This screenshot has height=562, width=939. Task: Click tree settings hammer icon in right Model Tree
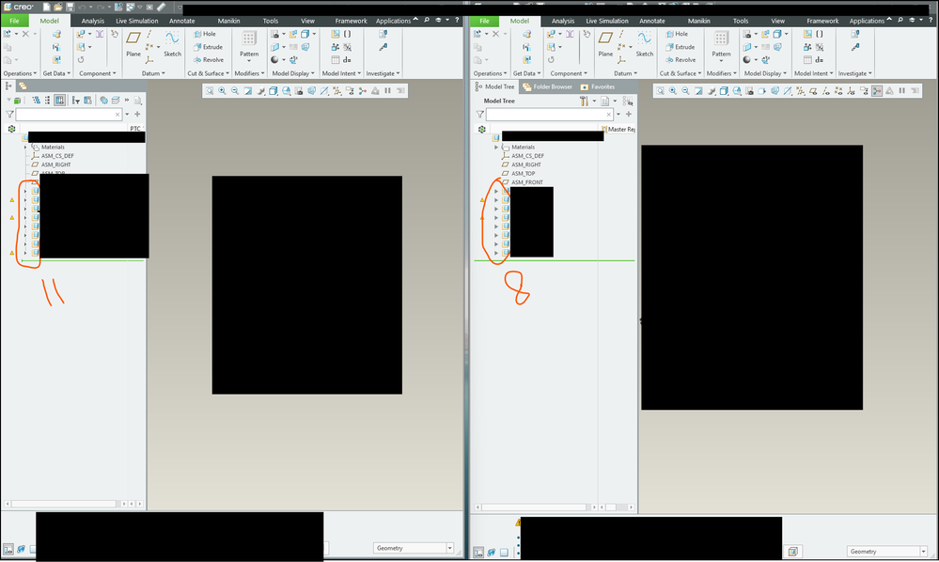[x=584, y=101]
